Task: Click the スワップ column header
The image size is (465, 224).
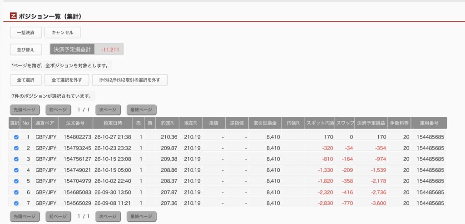Action: 345,123
